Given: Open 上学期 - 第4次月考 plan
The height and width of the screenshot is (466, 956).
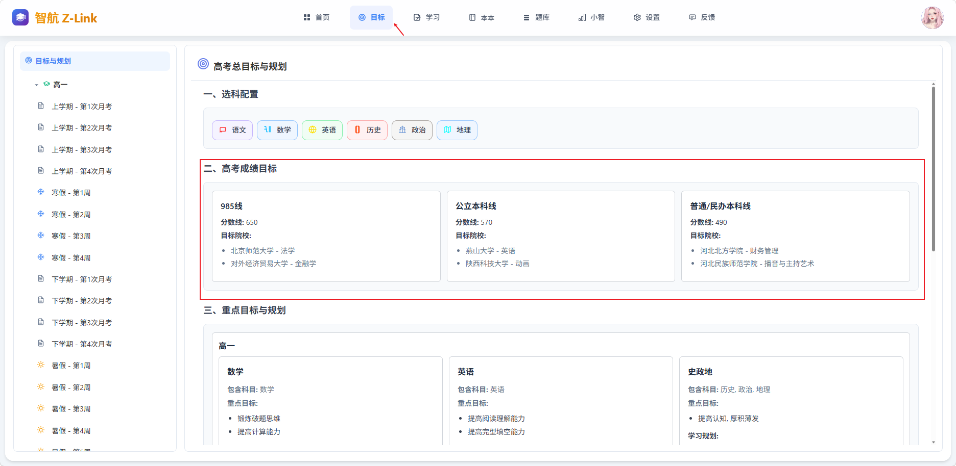Looking at the screenshot, I should click(x=82, y=171).
